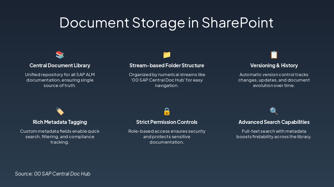Click the clipboard icon above Versioning & History
The image size is (334, 187).
(274, 55)
